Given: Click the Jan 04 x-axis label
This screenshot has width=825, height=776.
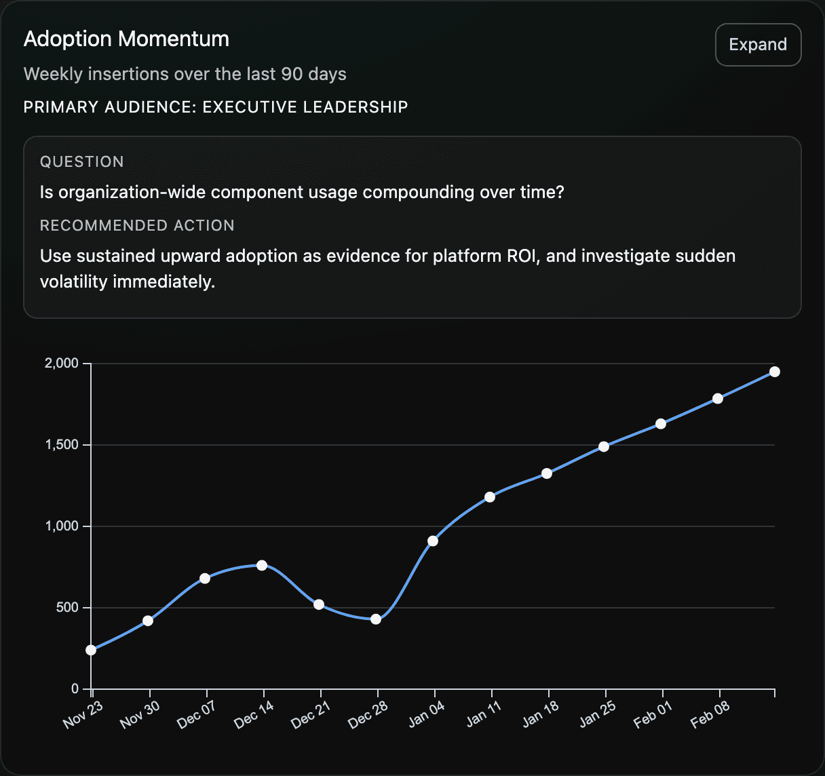Looking at the screenshot, I should tap(427, 714).
